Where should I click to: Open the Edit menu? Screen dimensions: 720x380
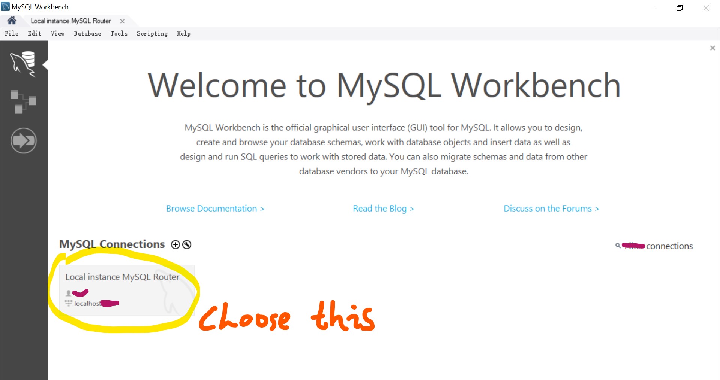click(x=34, y=33)
